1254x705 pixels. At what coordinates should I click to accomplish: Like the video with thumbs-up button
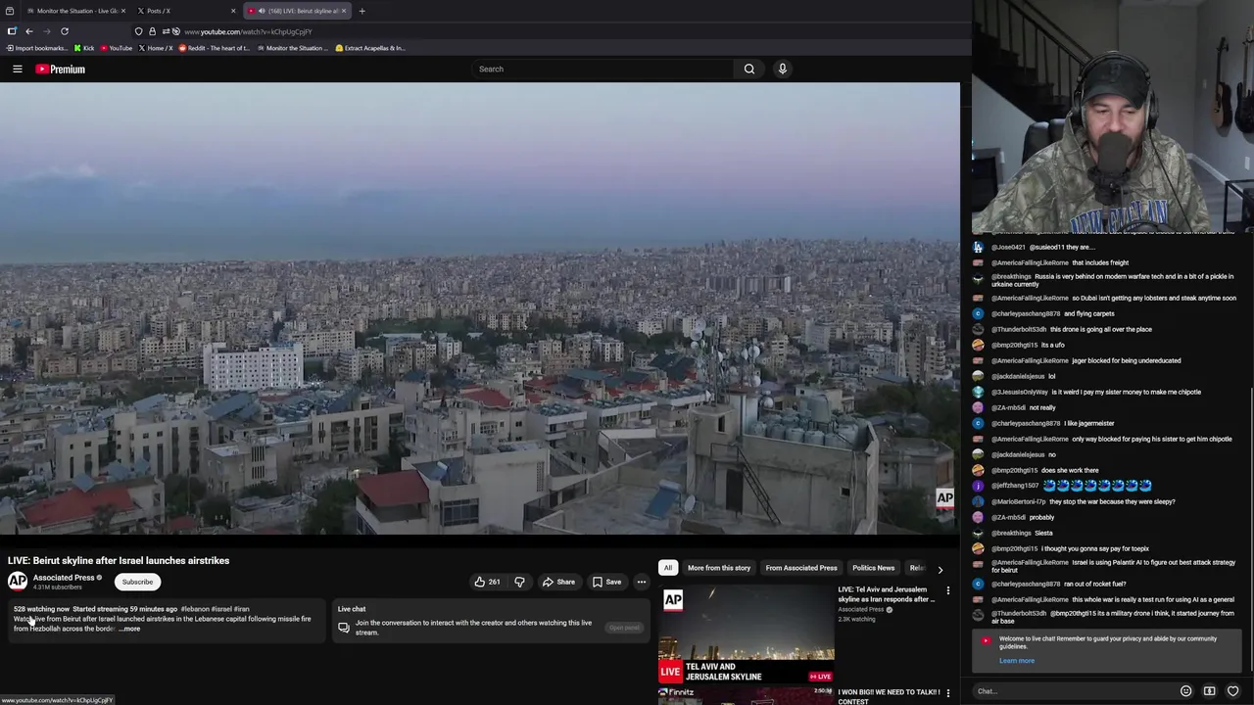coord(487,582)
